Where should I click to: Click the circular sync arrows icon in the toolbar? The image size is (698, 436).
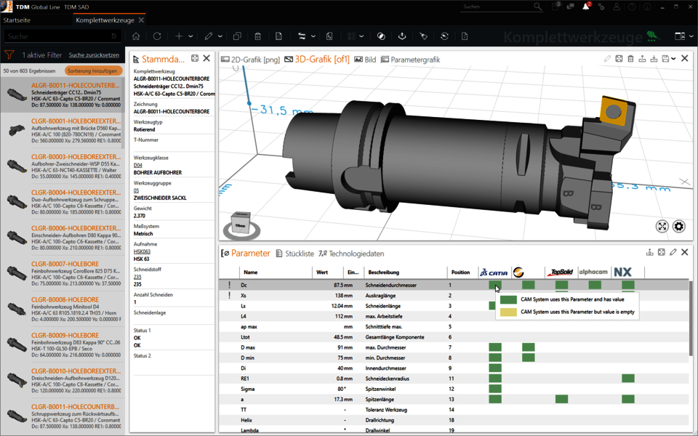point(444,36)
